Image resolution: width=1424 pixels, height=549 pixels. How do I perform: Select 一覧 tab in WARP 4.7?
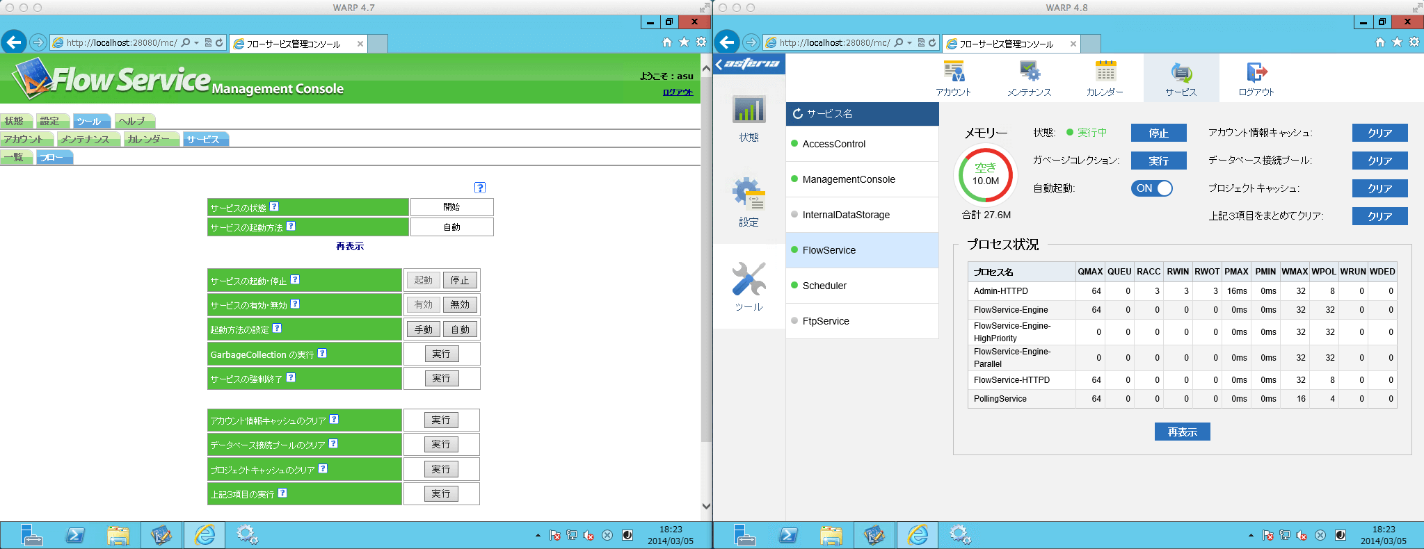coord(15,157)
